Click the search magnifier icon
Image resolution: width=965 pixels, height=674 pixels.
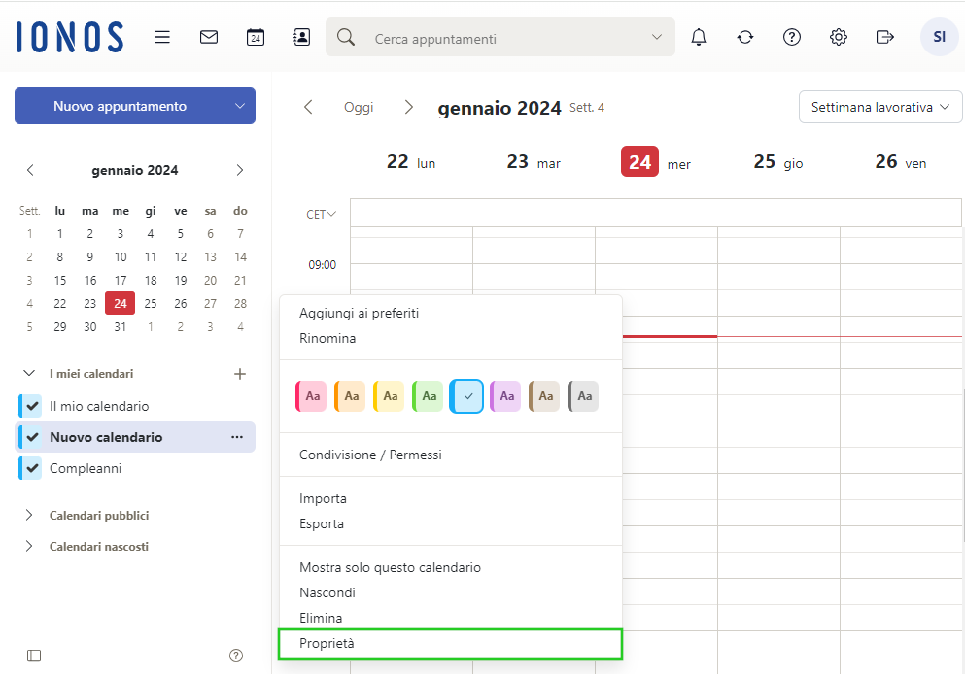346,38
